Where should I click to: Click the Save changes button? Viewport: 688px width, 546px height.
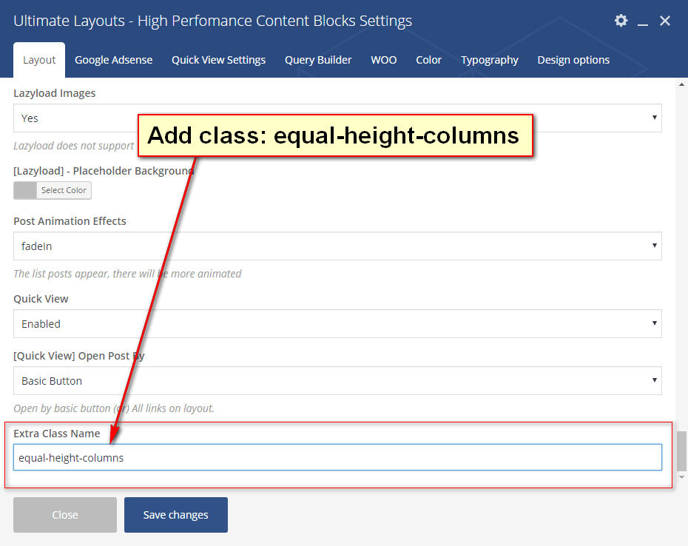tap(176, 515)
